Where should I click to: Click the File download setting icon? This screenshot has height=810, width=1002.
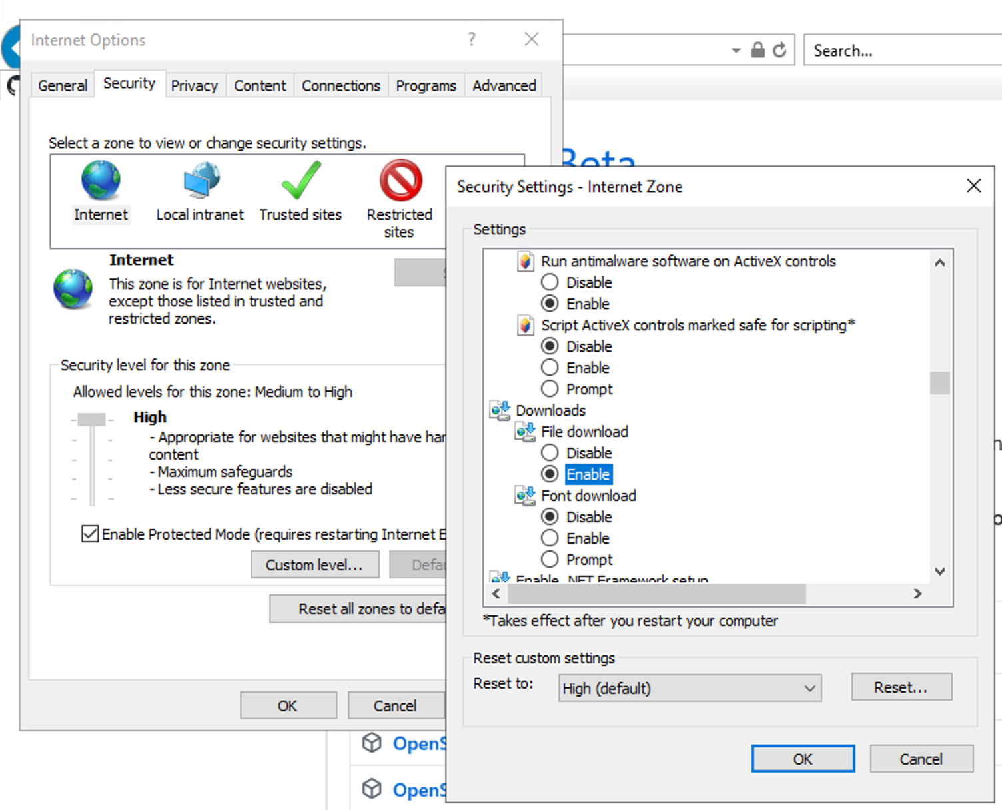(x=525, y=431)
